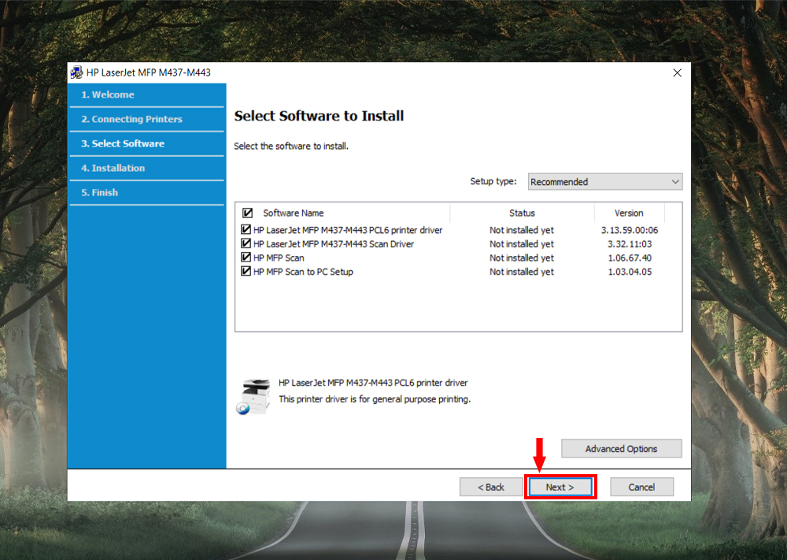The image size is (787, 560).
Task: Uncheck the HP MFP Scan checkbox
Action: pyautogui.click(x=246, y=257)
